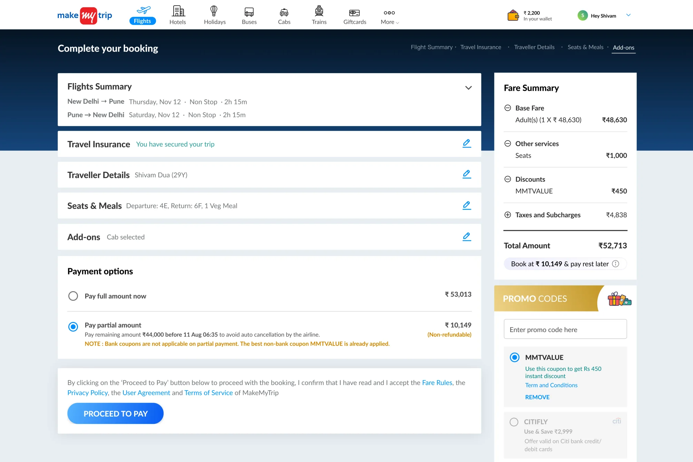
Task: Click the PROCEED TO PAY button
Action: click(115, 413)
